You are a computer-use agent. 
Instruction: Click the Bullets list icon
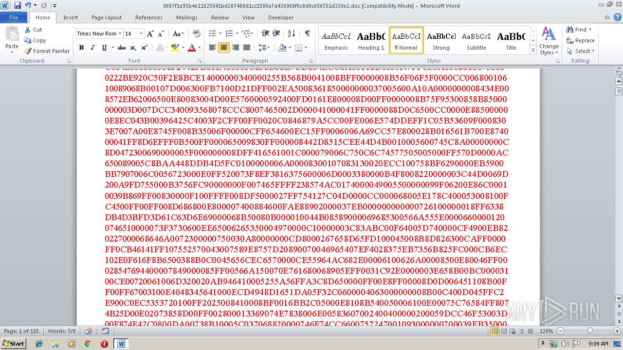click(x=212, y=34)
